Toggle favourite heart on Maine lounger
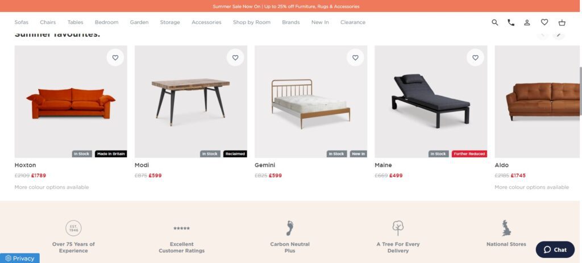This screenshot has height=263, width=582. (476, 57)
